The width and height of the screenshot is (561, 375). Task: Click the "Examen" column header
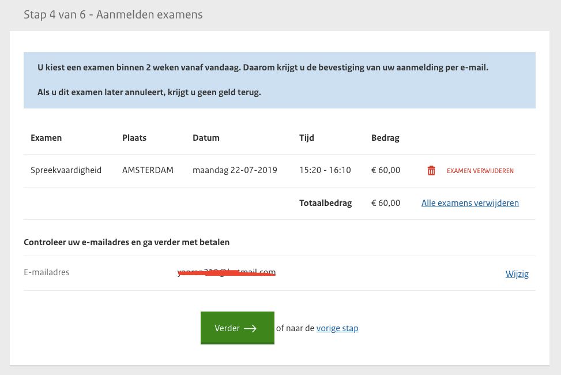(46, 138)
